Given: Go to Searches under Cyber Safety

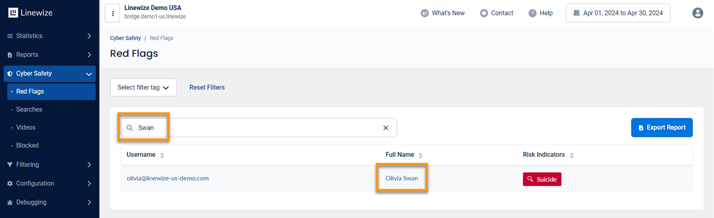Looking at the screenshot, I should tap(29, 109).
